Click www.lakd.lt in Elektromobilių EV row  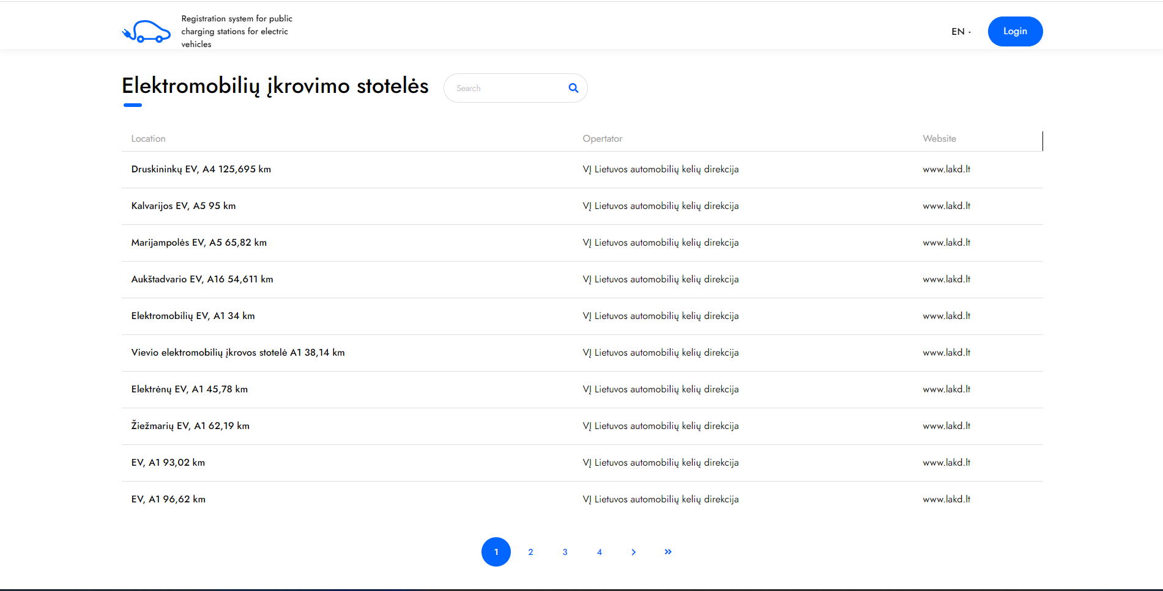946,316
